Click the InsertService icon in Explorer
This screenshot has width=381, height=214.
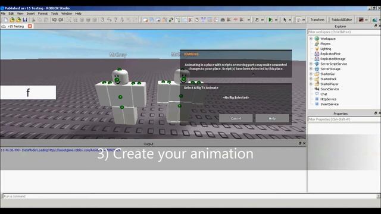coord(317,104)
